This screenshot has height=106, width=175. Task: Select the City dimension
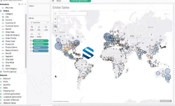tap(7, 17)
